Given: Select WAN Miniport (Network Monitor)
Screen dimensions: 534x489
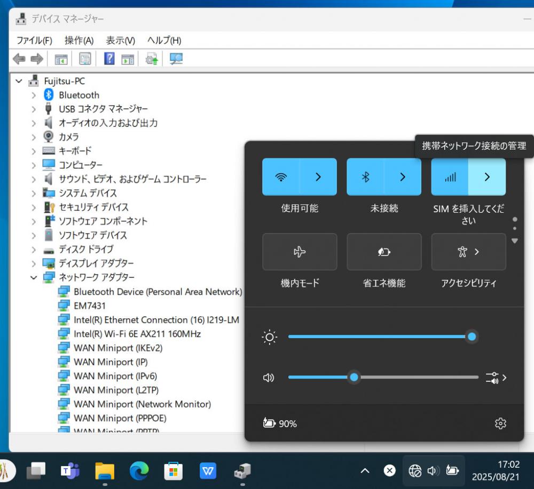Looking at the screenshot, I should (143, 404).
